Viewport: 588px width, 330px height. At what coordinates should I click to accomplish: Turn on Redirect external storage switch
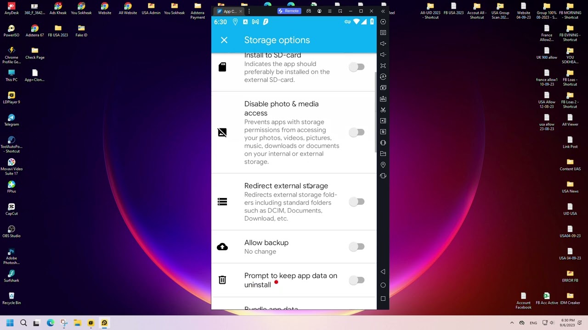click(356, 202)
